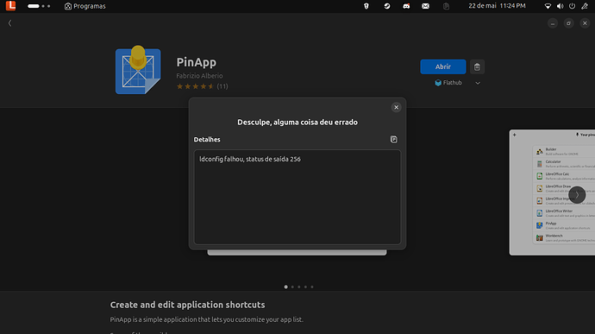Open the security shield tray icon

pos(366,6)
